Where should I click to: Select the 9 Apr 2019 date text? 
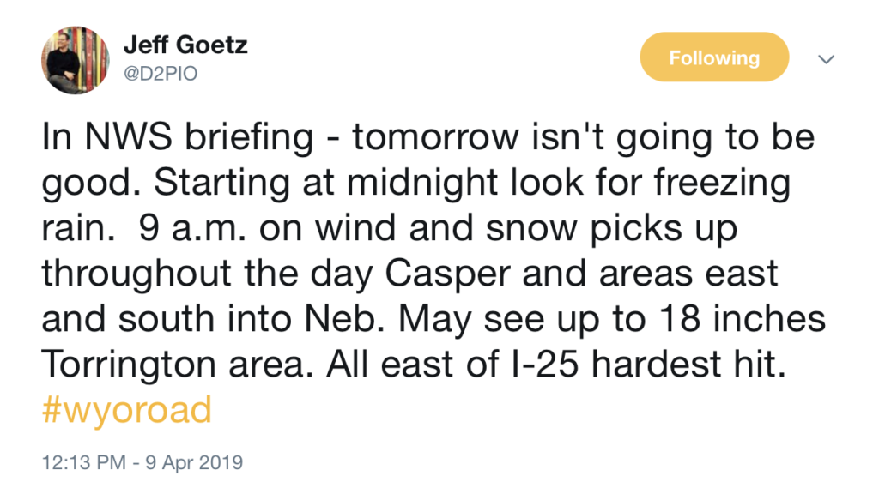194,462
